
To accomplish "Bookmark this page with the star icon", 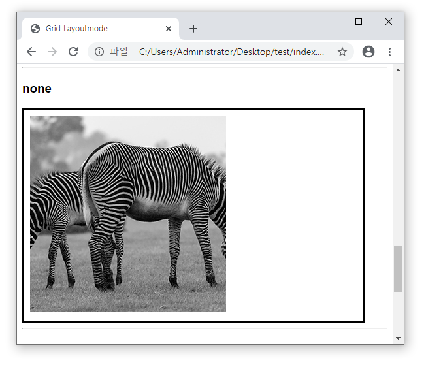I will click(342, 52).
